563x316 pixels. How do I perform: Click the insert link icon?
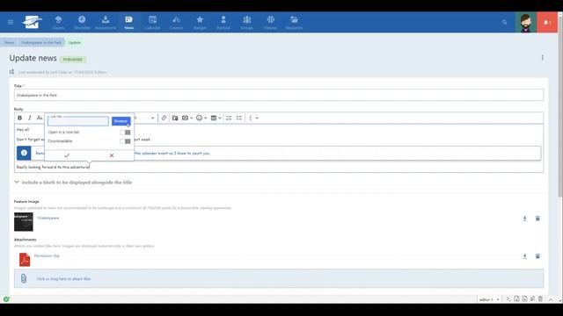tap(164, 118)
